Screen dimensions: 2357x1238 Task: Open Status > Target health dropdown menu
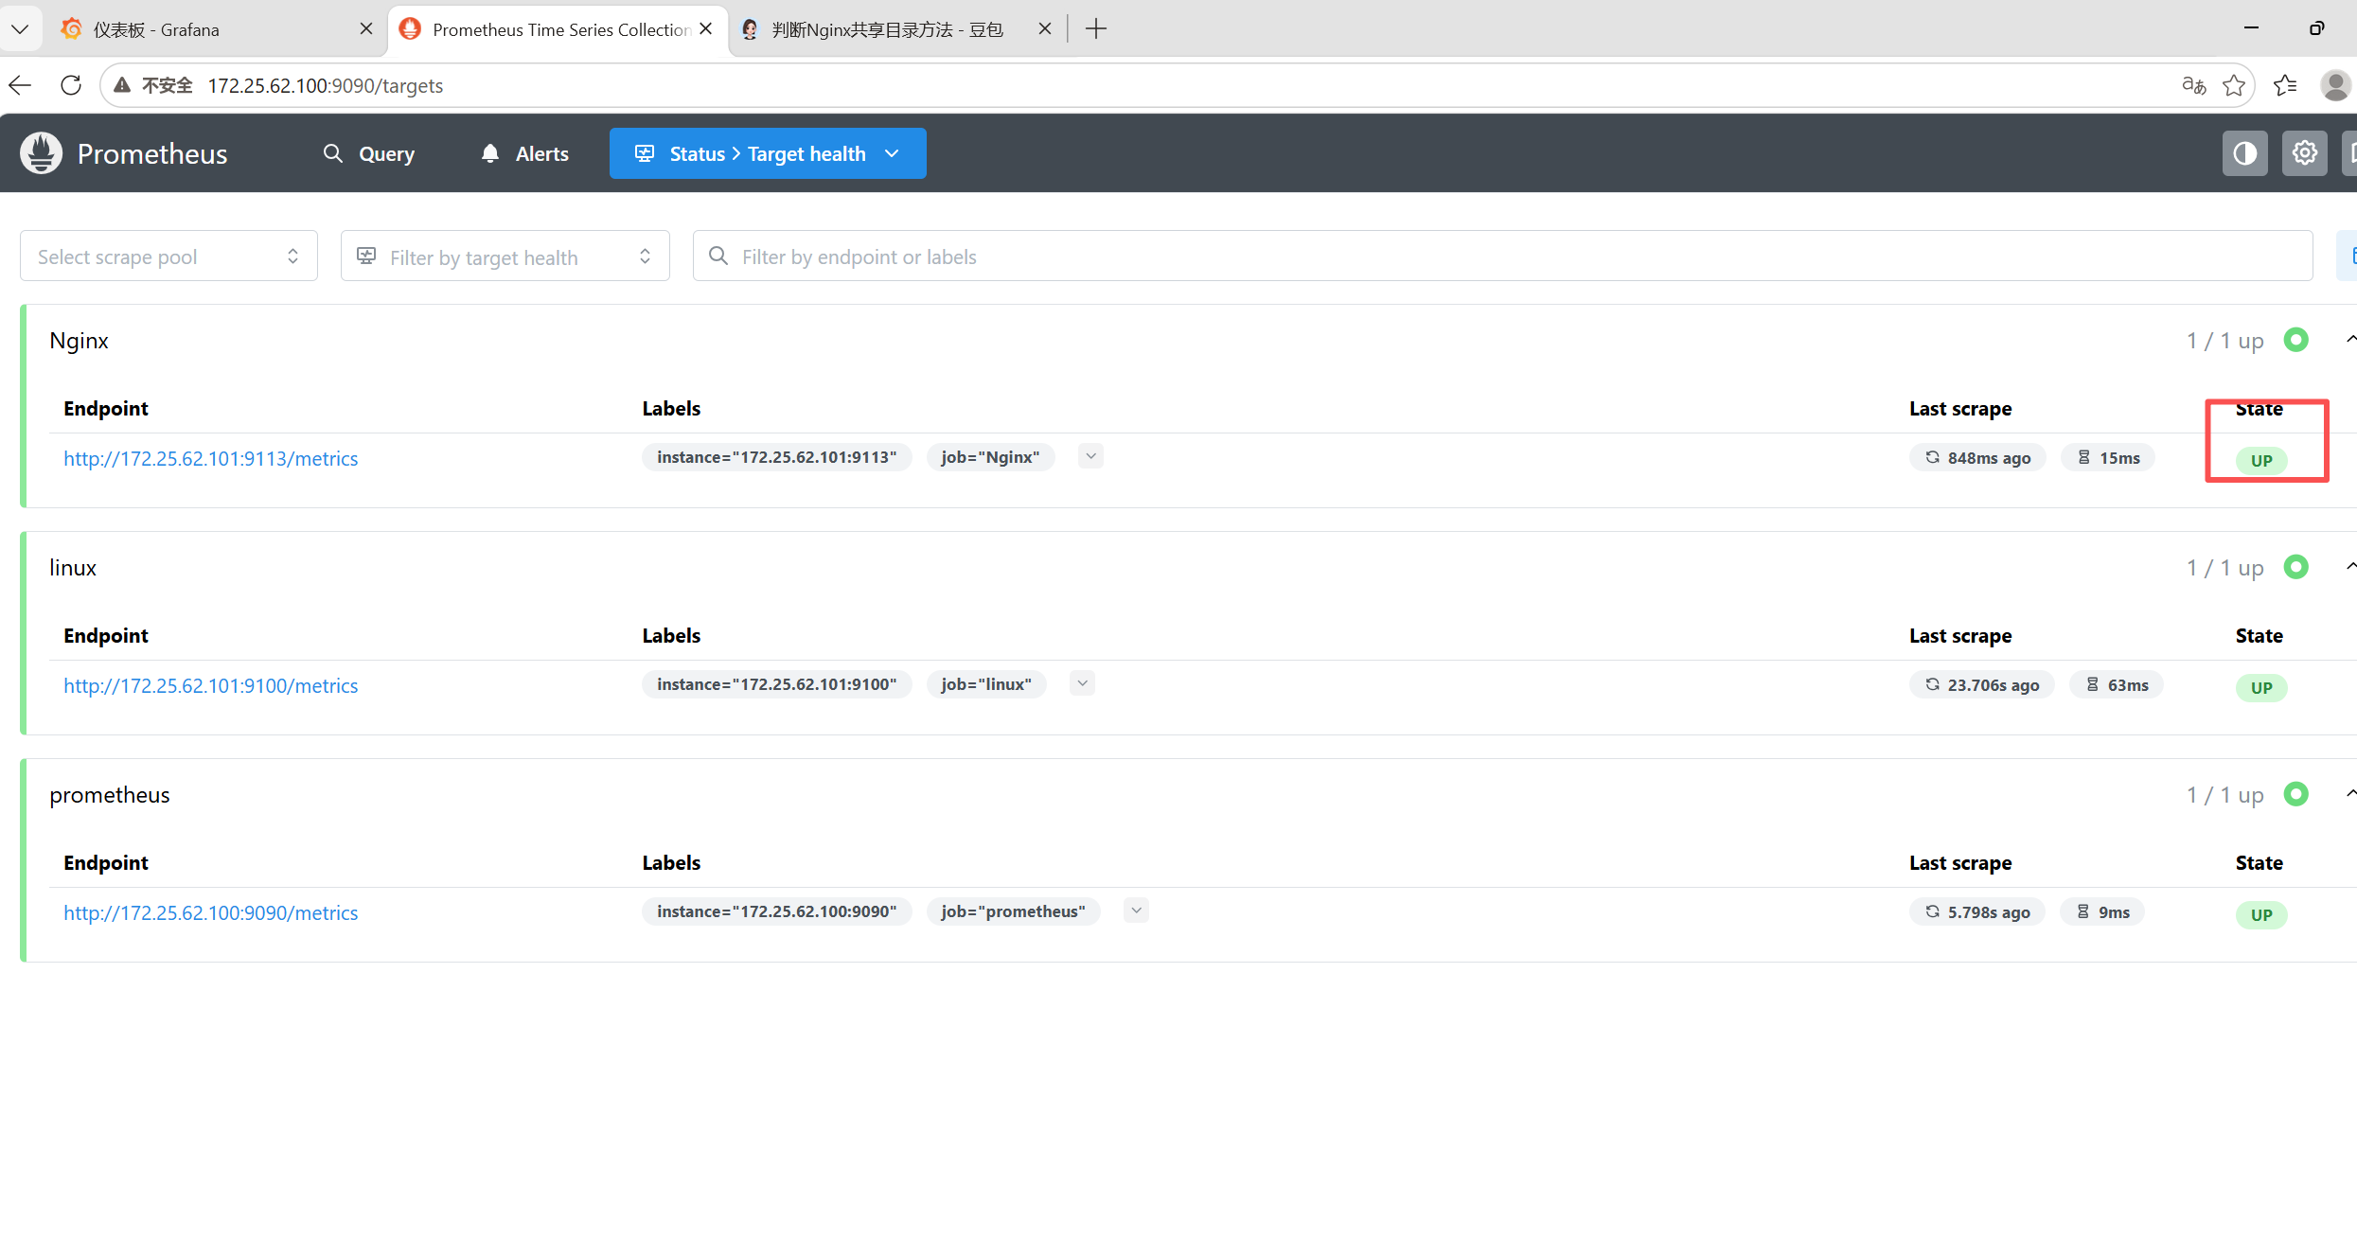768,153
